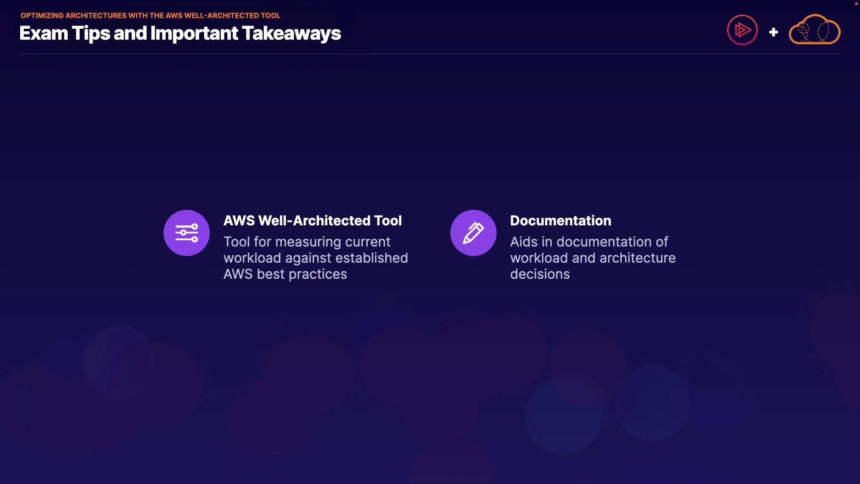Viewport: 860px width, 484px height.
Task: Click 'WELL-ARCHITECTED TOOL' in the orange subtitle
Action: pos(232,15)
